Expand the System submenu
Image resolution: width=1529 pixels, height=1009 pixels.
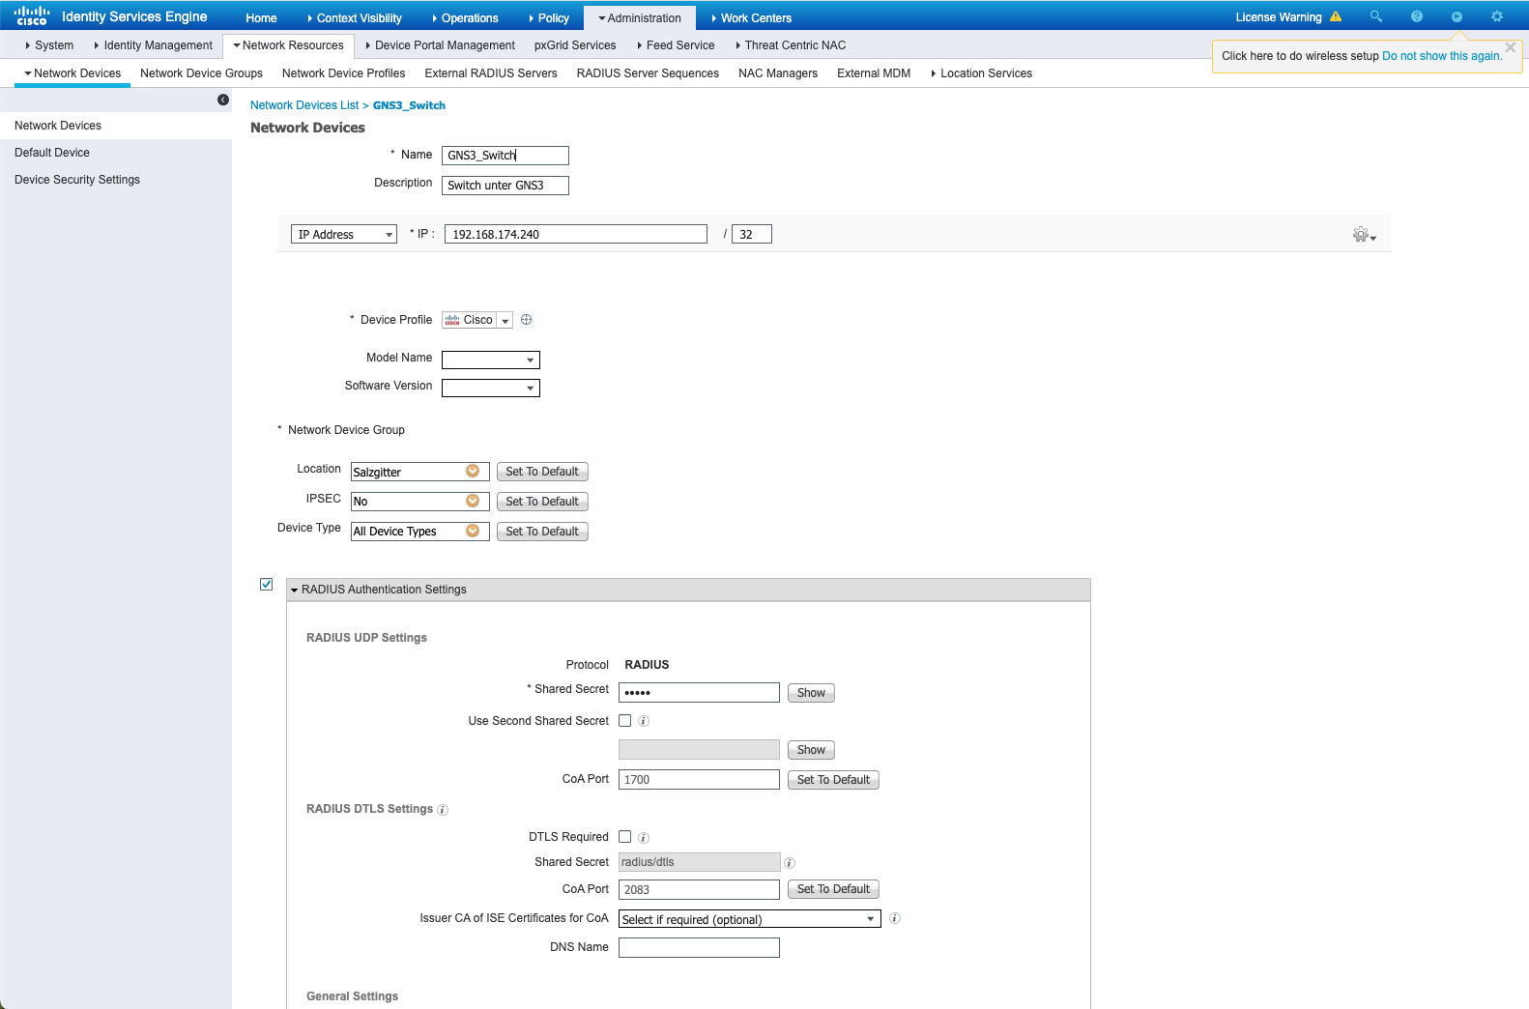(x=49, y=45)
